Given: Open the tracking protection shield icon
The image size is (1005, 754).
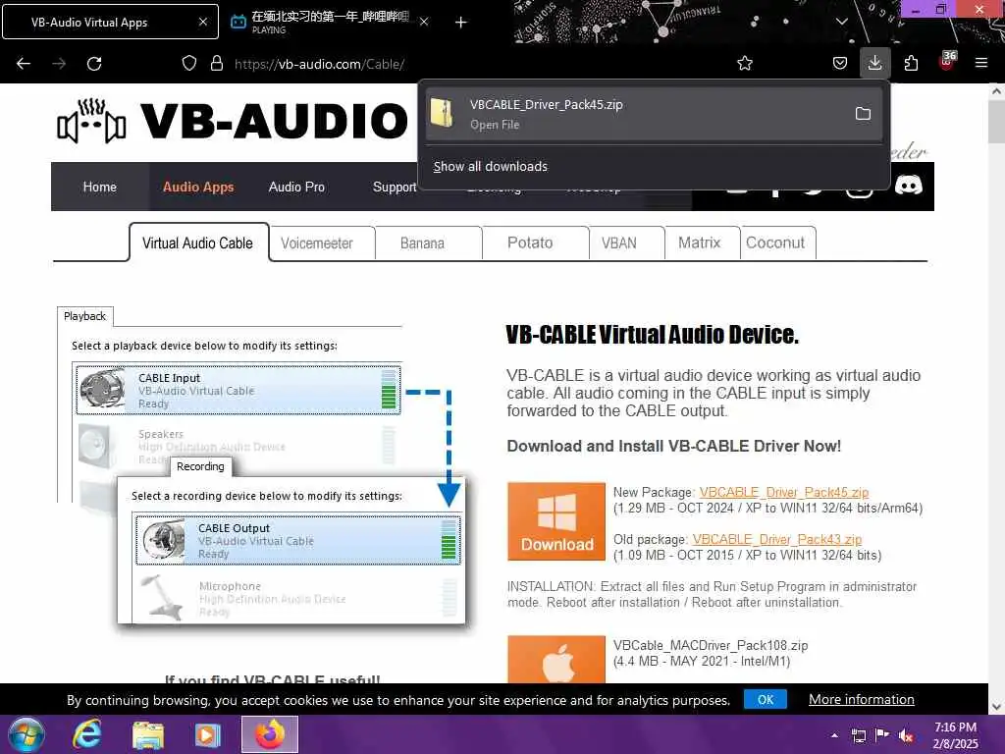Looking at the screenshot, I should (189, 64).
